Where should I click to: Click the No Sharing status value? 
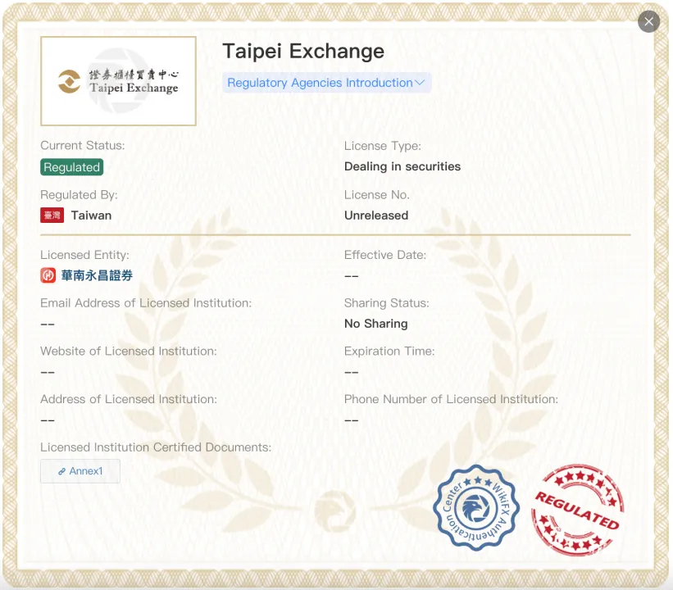point(376,324)
